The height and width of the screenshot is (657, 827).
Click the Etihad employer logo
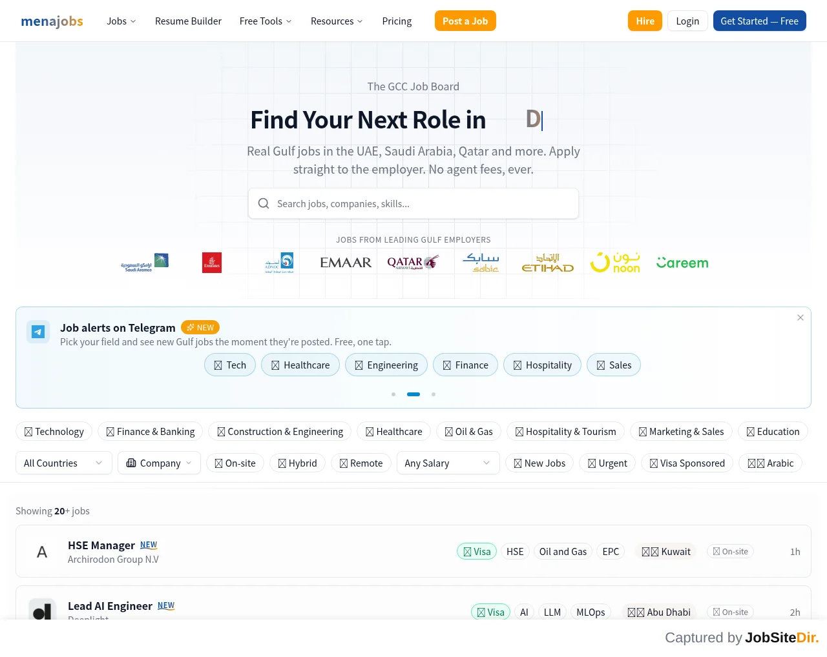(548, 263)
